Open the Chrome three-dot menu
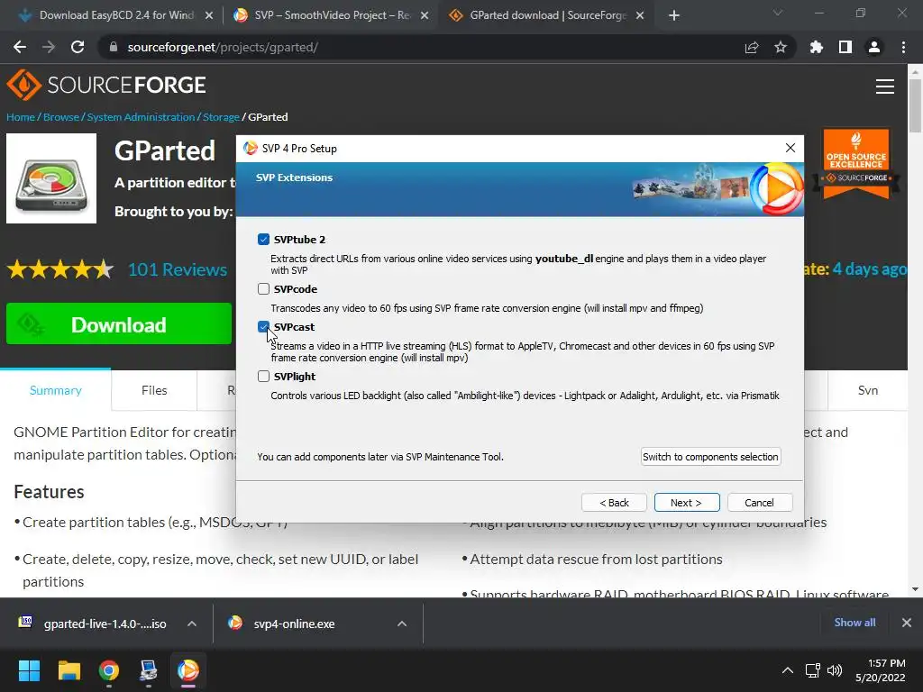 point(903,47)
